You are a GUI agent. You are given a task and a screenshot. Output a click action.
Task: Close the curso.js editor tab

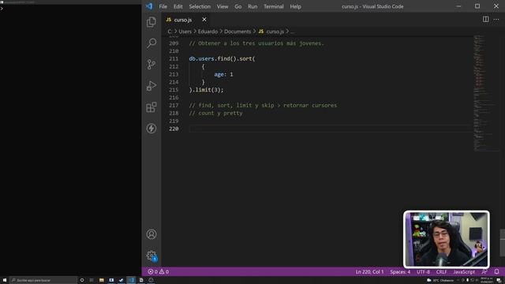pos(204,20)
